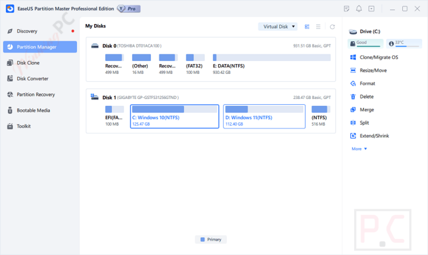Open the feedback notes icon
Viewport: 428px width, 255px height.
point(346,9)
